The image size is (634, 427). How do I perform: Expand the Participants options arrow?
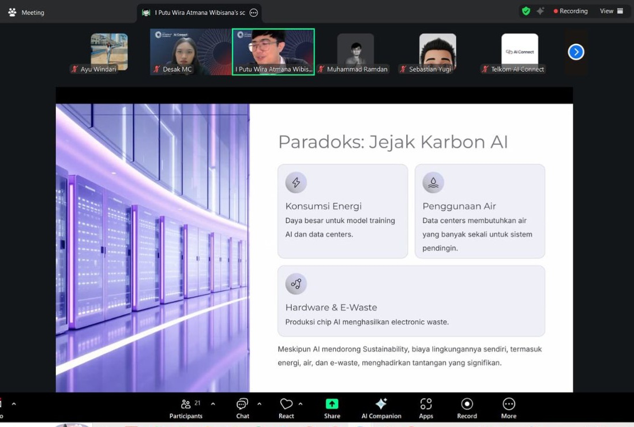[213, 403]
